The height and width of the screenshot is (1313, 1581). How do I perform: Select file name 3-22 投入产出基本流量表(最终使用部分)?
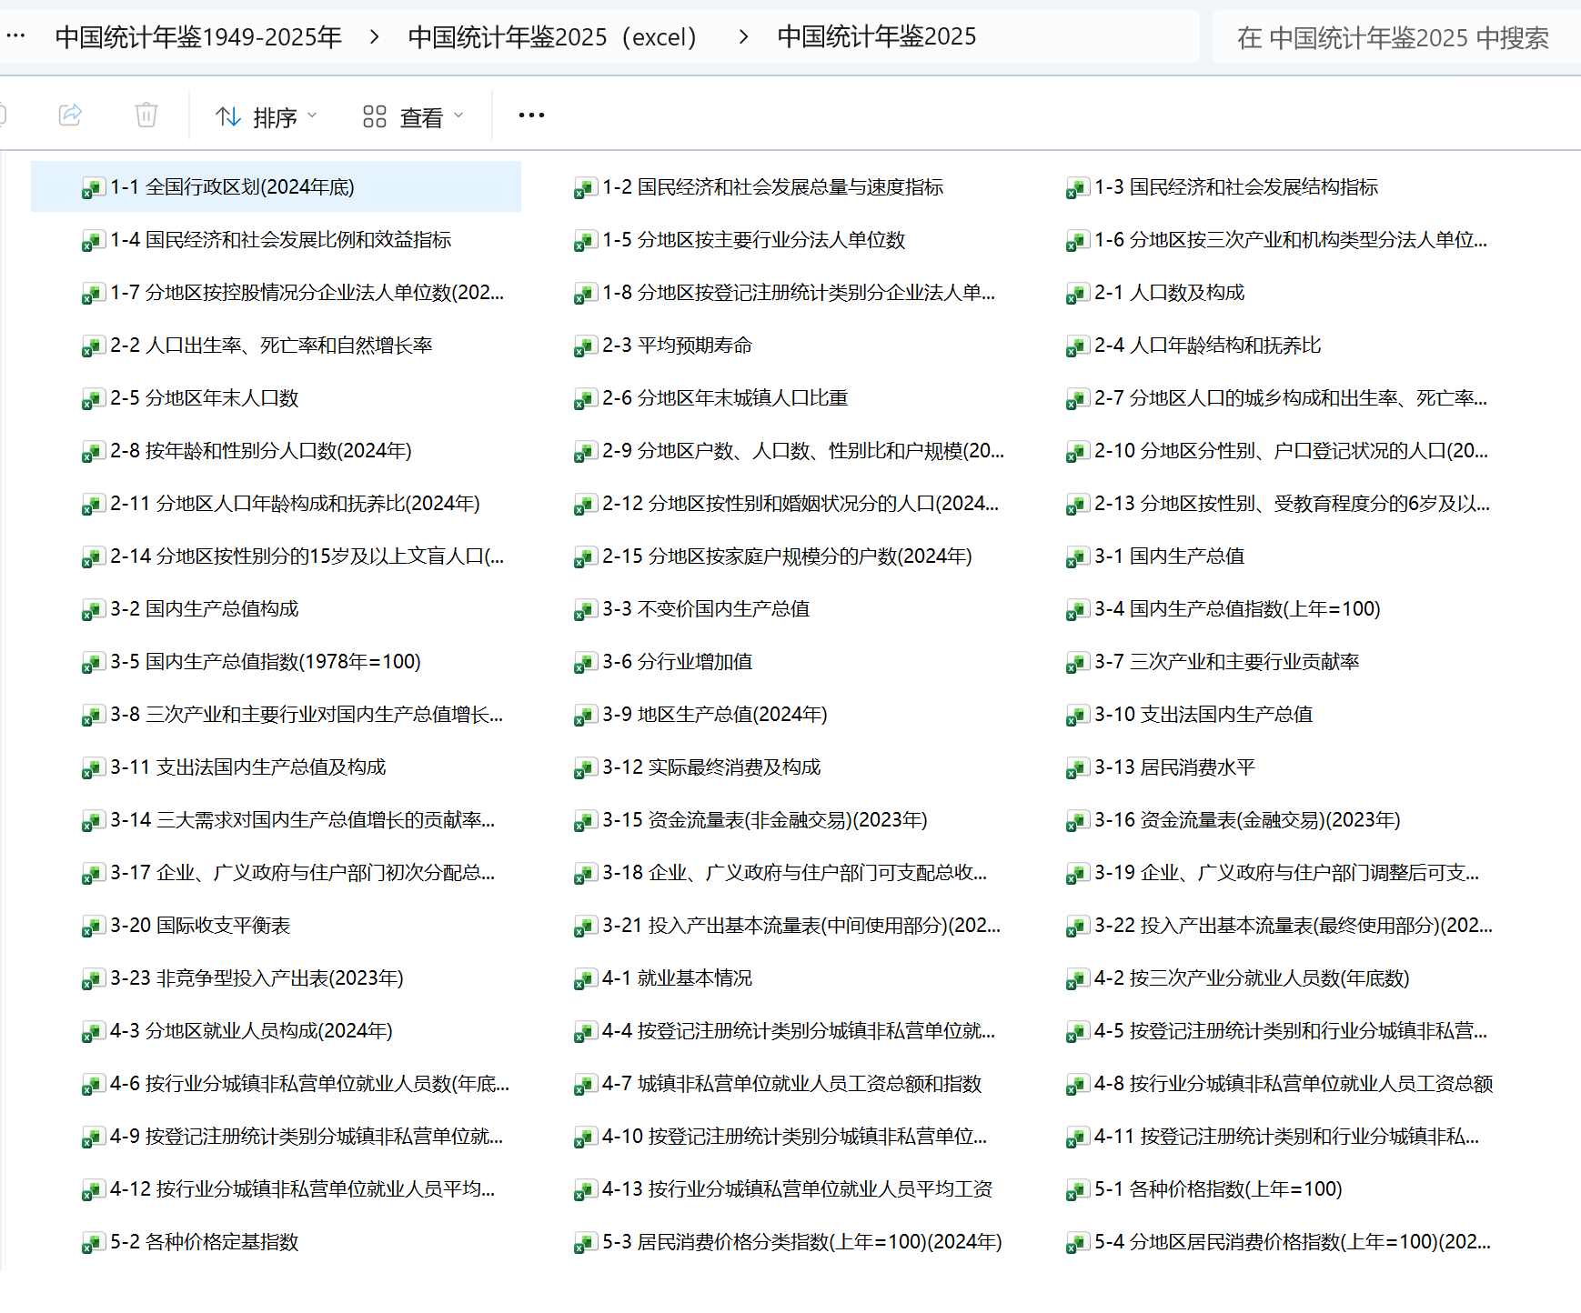[x=1294, y=926]
